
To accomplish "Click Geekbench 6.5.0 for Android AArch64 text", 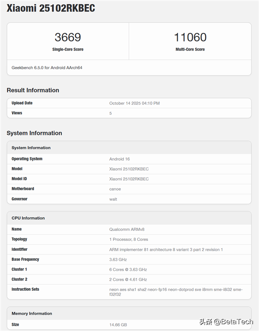I will 47,68.
